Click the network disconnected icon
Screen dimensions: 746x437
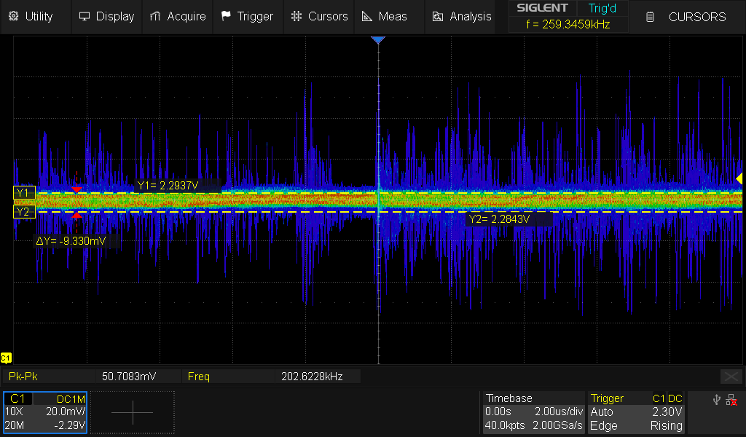(731, 400)
